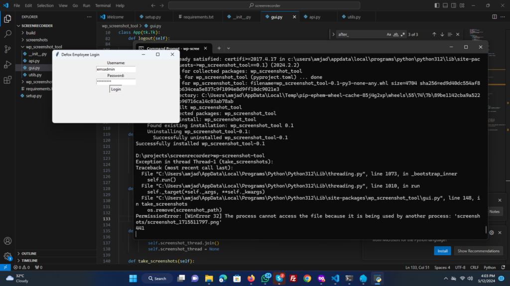Image resolution: width=510 pixels, height=286 pixels.
Task: Switch to the api.py editor tab
Action: point(314,17)
